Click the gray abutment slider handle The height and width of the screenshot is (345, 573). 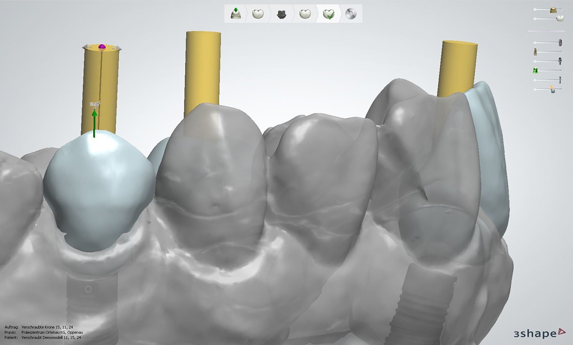tap(560, 61)
